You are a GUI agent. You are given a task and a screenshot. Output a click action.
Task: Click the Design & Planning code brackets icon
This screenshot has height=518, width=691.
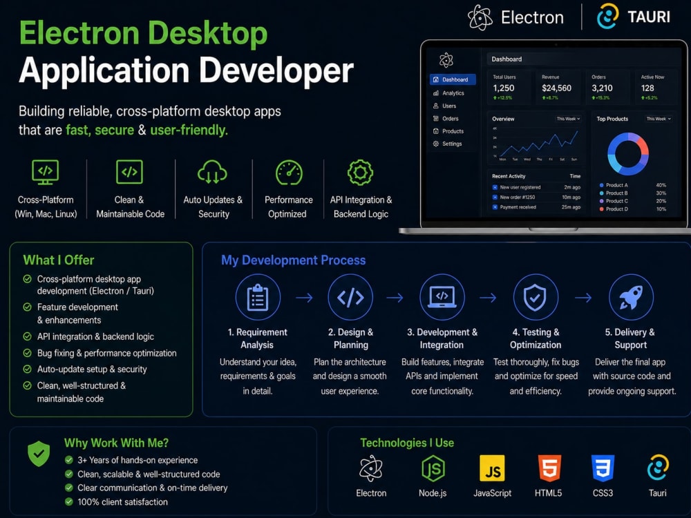pyautogui.click(x=350, y=298)
